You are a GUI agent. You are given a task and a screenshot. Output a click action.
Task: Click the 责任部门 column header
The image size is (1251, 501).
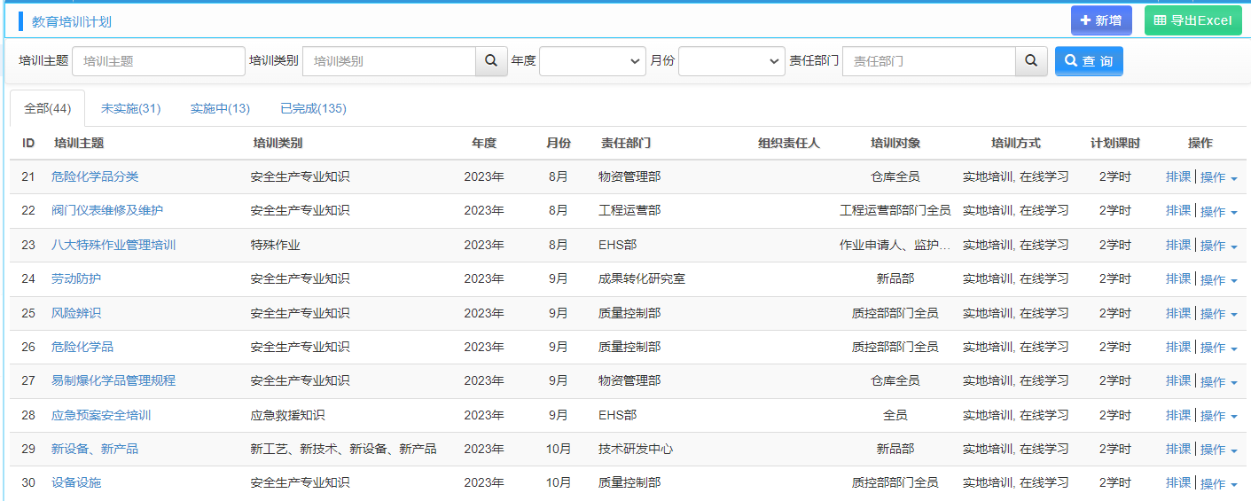click(626, 143)
